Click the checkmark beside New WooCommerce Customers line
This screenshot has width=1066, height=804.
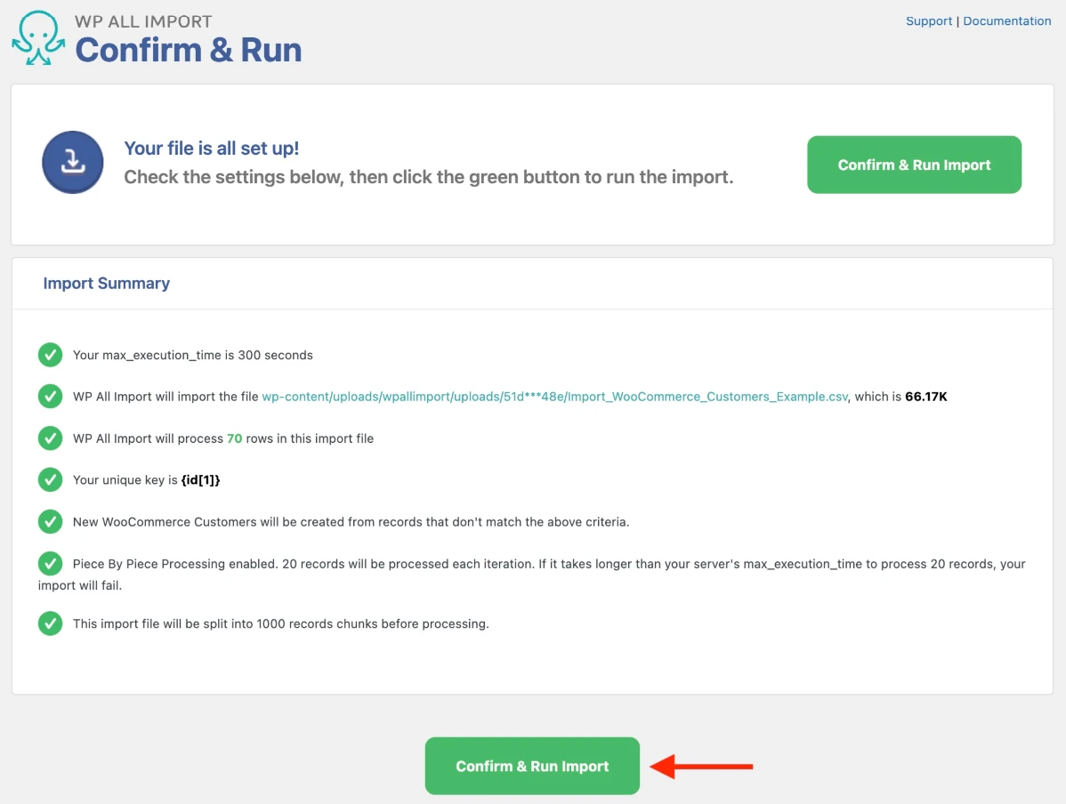pyautogui.click(x=51, y=522)
